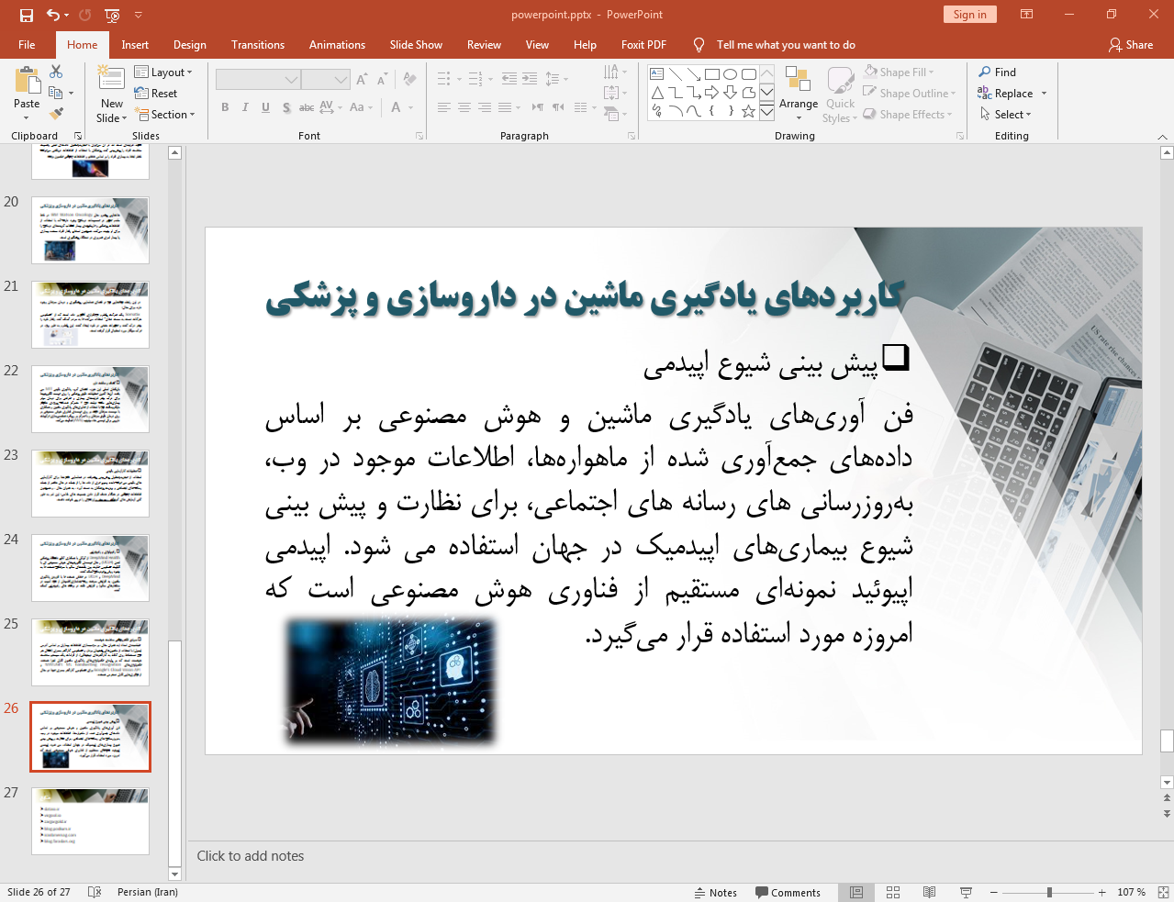
Task: Save the presentation from Quick Access toolbar
Action: tap(26, 15)
